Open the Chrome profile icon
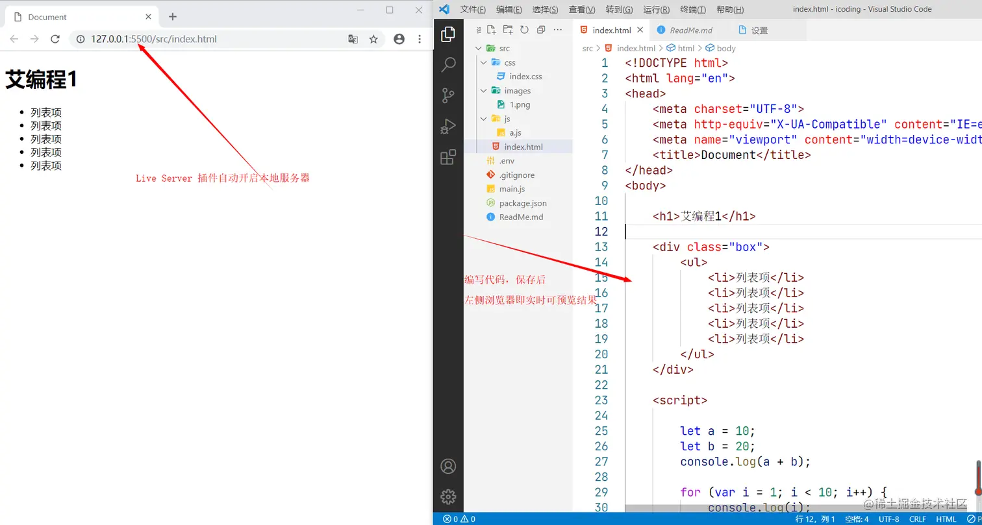 pos(399,39)
